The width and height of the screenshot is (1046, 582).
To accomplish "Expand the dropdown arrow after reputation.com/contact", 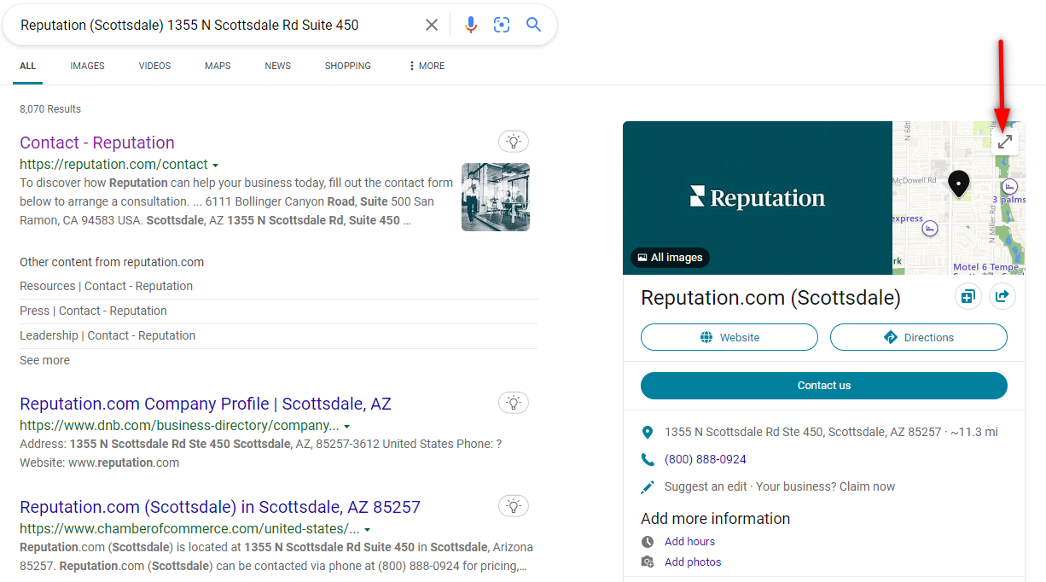I will pos(216,165).
